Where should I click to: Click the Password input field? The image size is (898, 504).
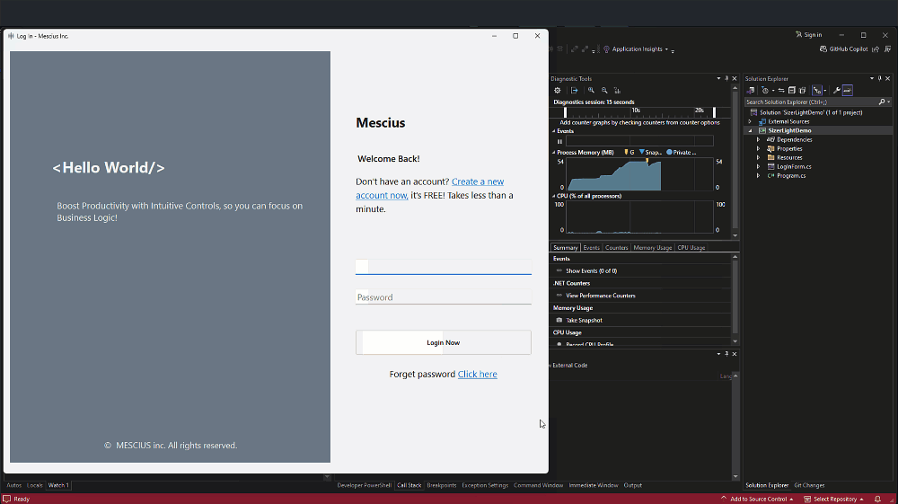[x=444, y=297]
